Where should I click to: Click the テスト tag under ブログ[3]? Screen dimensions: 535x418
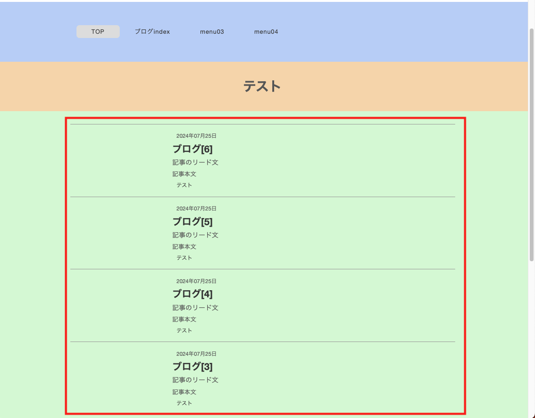tap(184, 403)
